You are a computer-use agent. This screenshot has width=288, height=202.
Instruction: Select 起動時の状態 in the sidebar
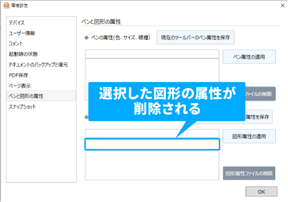tap(23, 54)
